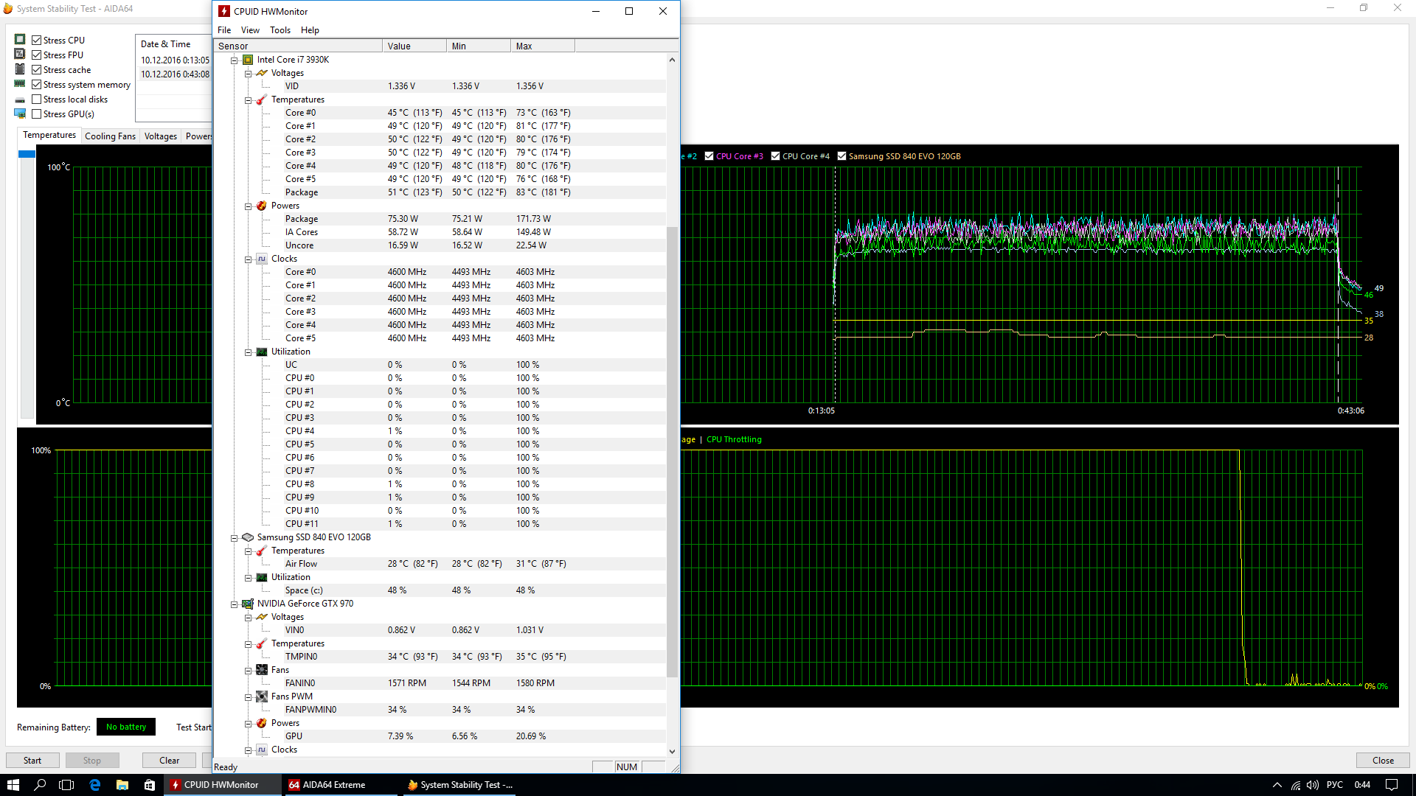Collapse the CPU Clocks tree node
The image size is (1416, 796).
(249, 259)
